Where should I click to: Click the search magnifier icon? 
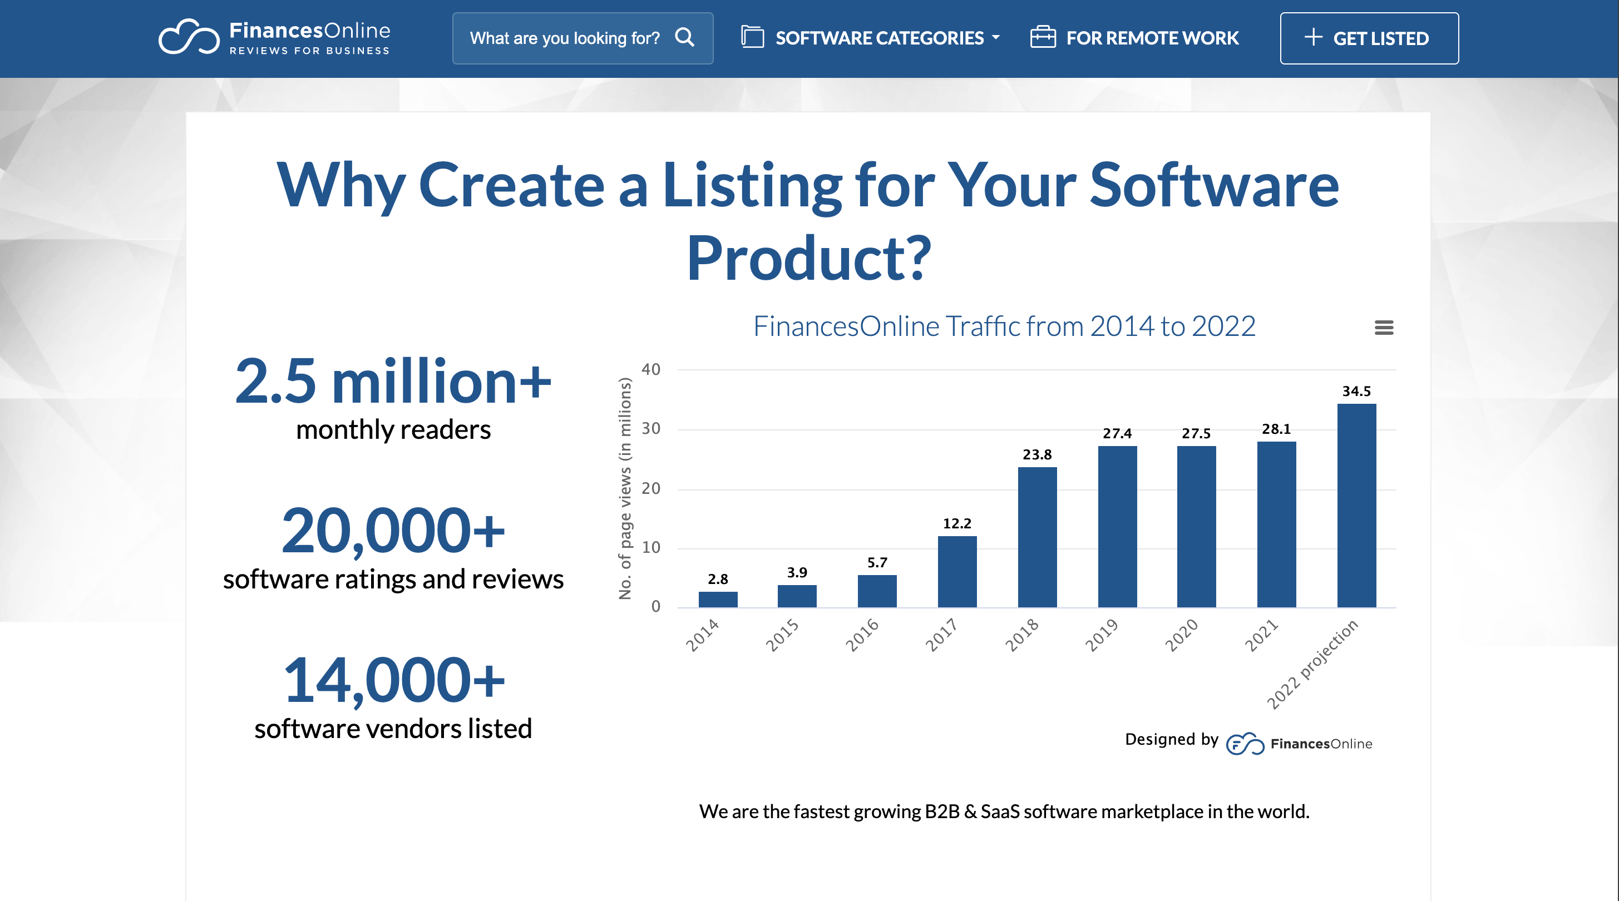685,38
